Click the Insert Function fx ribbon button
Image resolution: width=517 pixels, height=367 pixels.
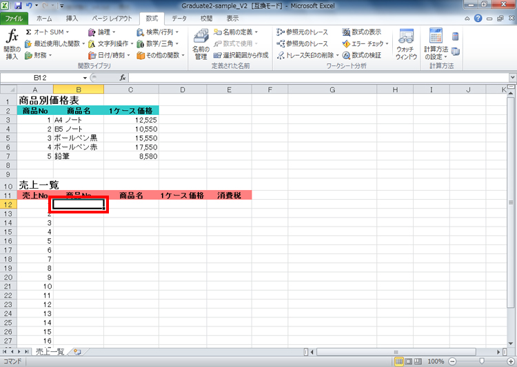pyautogui.click(x=12, y=44)
